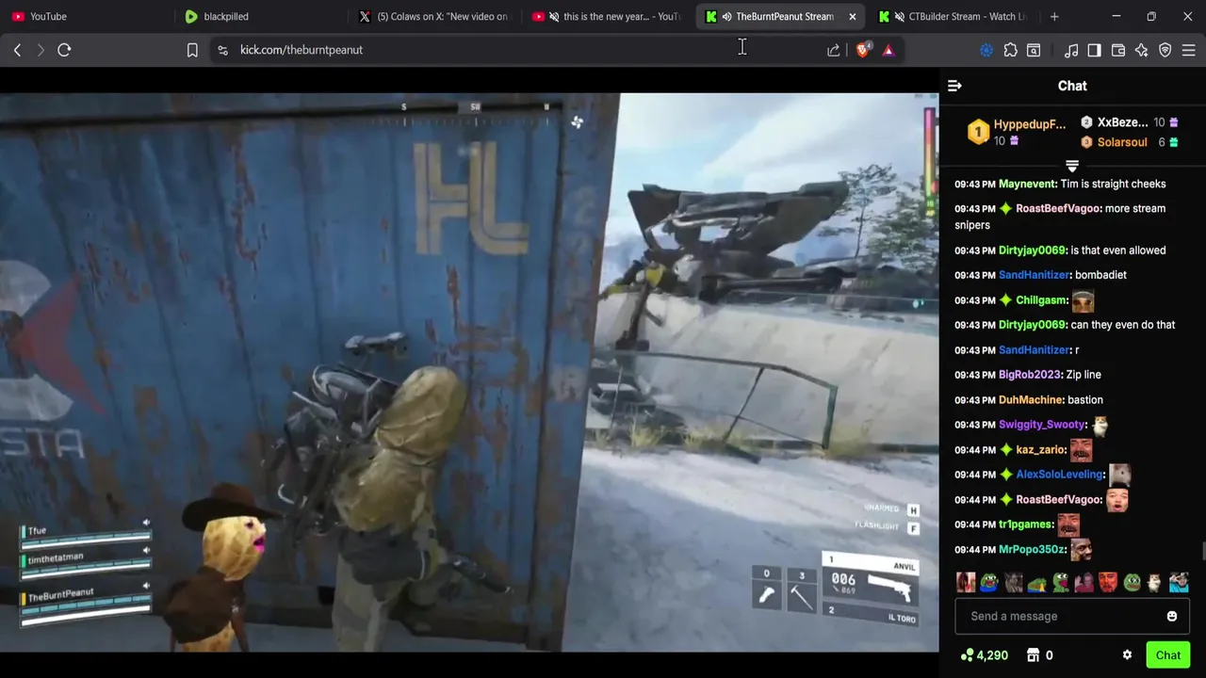Screen dimensions: 1206x678
Task: Open the search-page extension icon in toolbar
Action: (x=1034, y=50)
